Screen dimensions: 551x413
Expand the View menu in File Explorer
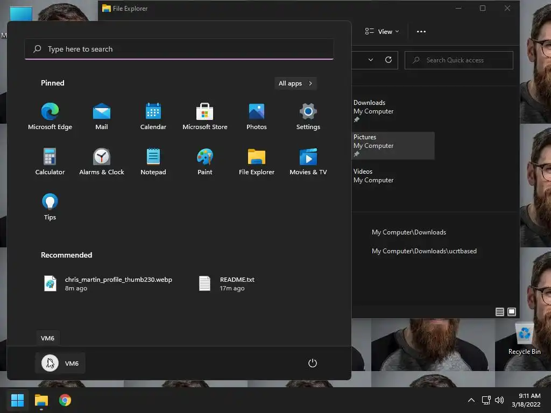pos(382,32)
